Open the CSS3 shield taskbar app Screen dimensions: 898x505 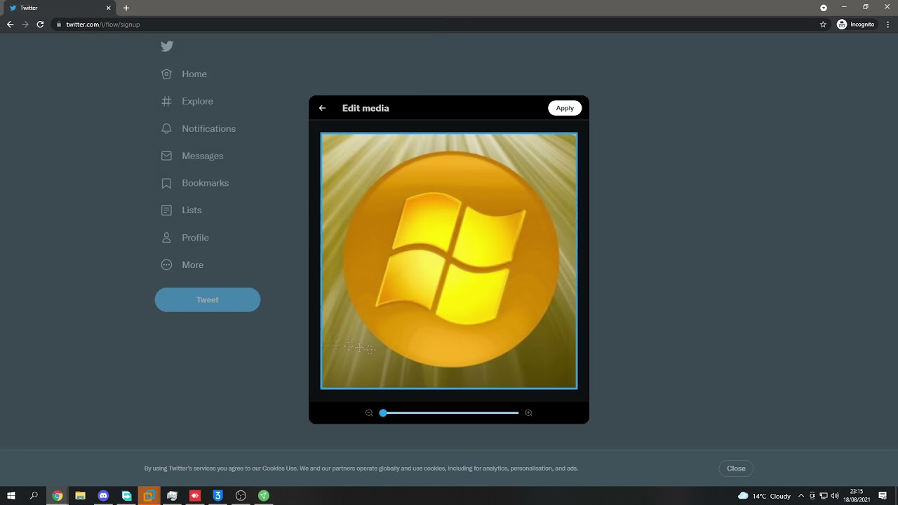pos(217,496)
